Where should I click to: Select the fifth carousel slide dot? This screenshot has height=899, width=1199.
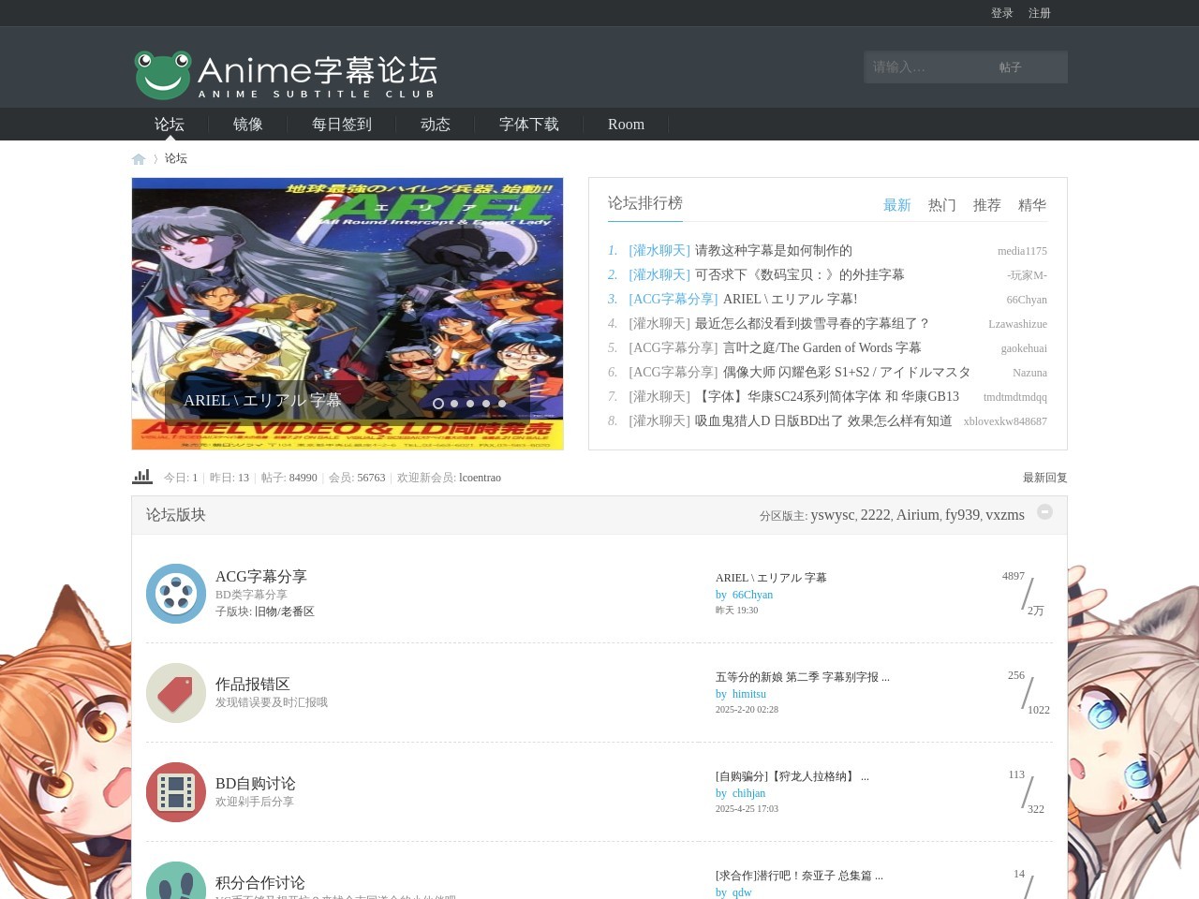click(x=502, y=404)
